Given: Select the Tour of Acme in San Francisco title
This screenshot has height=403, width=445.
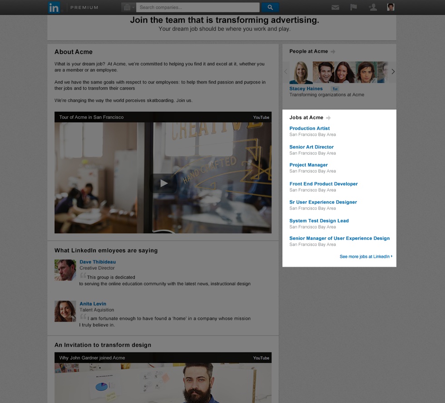Looking at the screenshot, I should (x=91, y=117).
